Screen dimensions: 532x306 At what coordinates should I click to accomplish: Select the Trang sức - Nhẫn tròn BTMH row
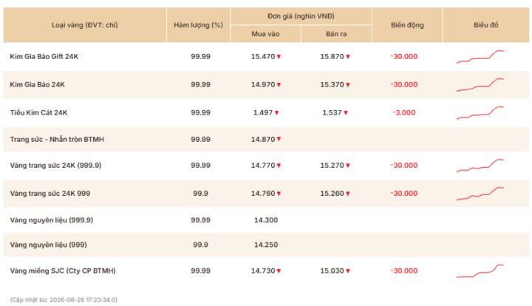pyautogui.click(x=266, y=139)
